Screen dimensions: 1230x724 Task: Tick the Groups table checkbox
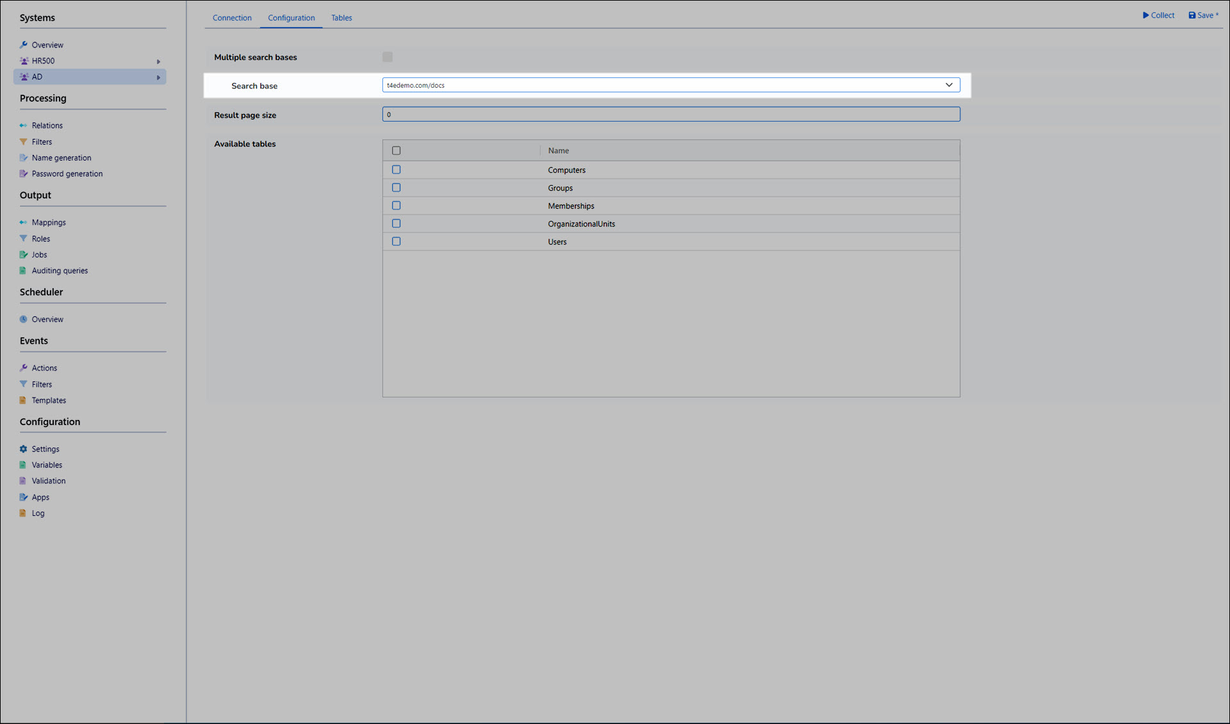(x=396, y=188)
